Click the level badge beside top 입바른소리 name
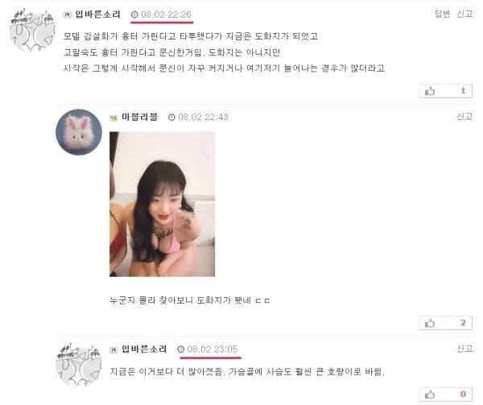The image size is (483, 405). (67, 14)
